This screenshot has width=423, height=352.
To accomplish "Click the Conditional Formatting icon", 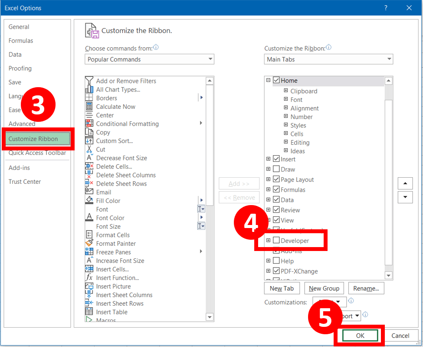I will pos(89,124).
